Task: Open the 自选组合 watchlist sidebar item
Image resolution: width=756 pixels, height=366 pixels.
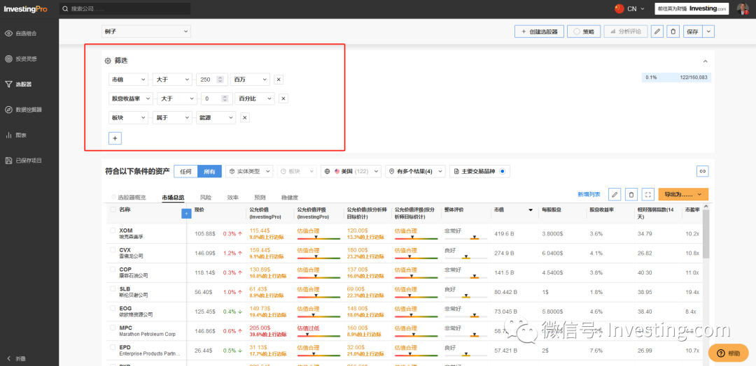Action: 21,34
